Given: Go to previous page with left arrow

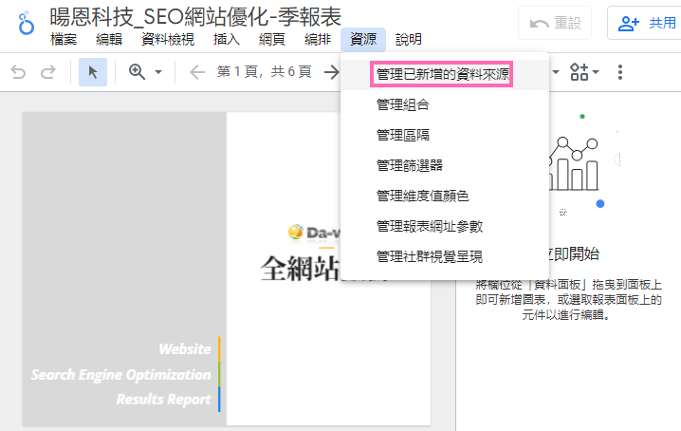Looking at the screenshot, I should (x=197, y=72).
